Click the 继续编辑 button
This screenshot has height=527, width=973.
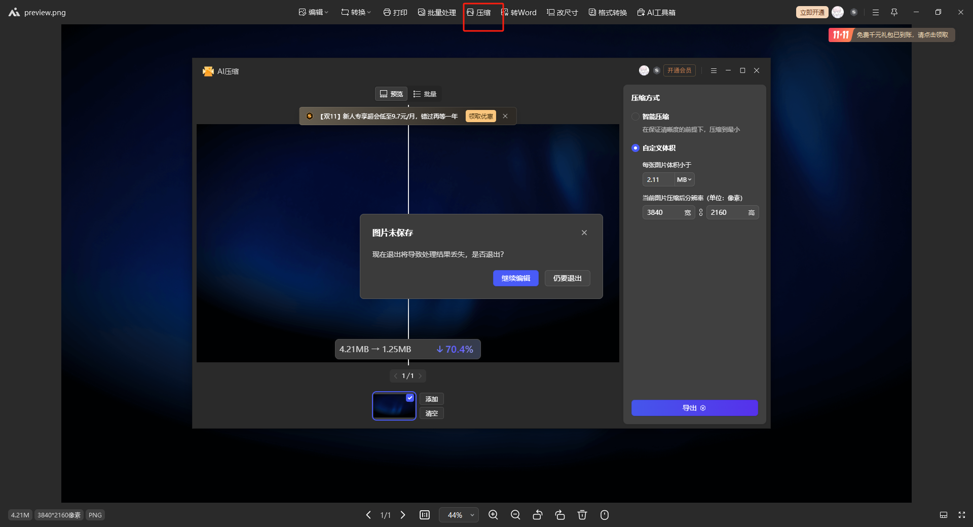[x=515, y=278]
